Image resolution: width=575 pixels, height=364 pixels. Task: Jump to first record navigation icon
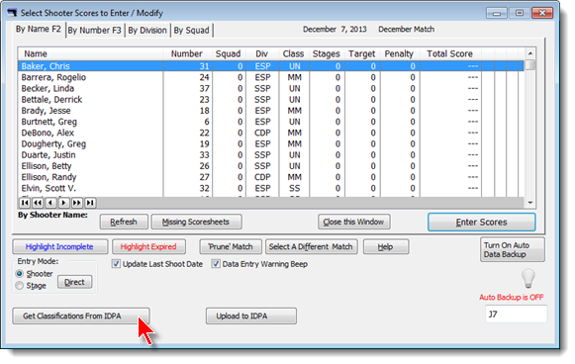25,203
